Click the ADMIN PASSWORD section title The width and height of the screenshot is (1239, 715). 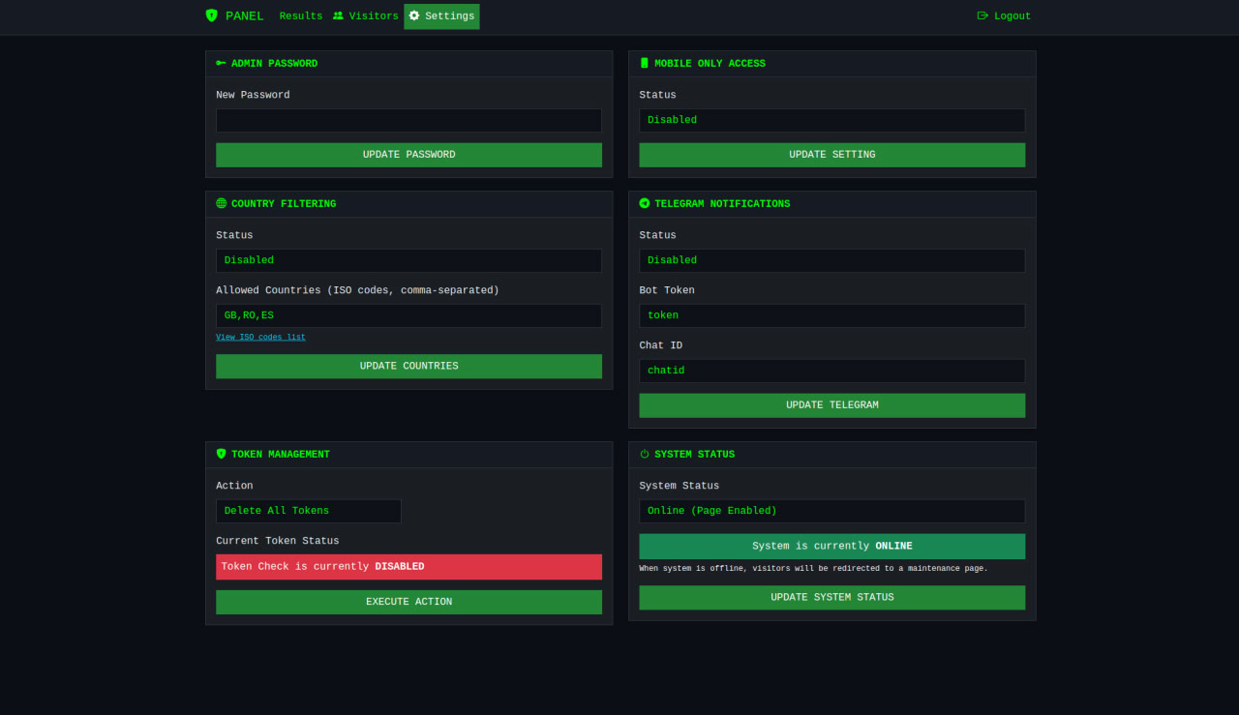(274, 64)
